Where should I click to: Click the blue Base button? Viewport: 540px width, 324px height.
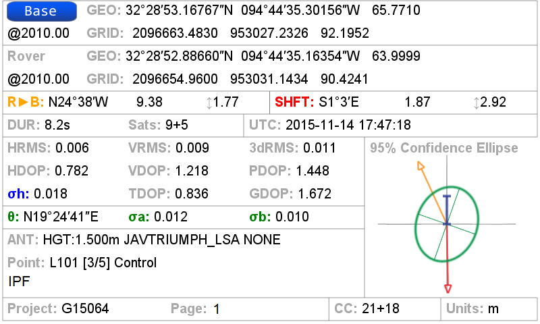41,11
